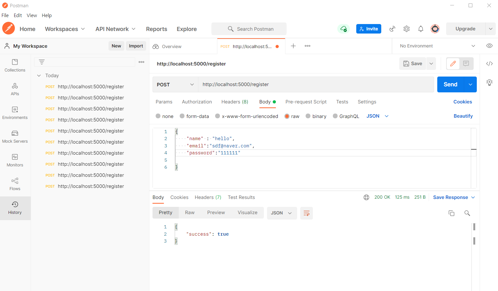Open the Upgrade dropdown arrow

click(x=490, y=29)
